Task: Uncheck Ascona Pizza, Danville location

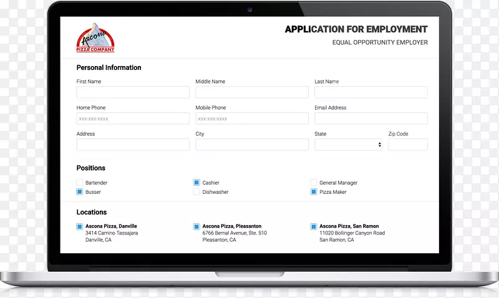Action: click(x=80, y=226)
